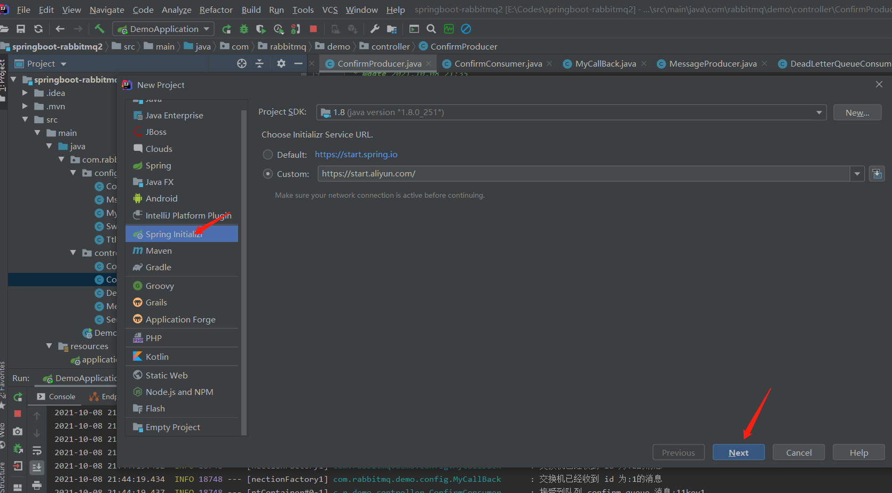Click the Help button in dialog

[x=859, y=452]
